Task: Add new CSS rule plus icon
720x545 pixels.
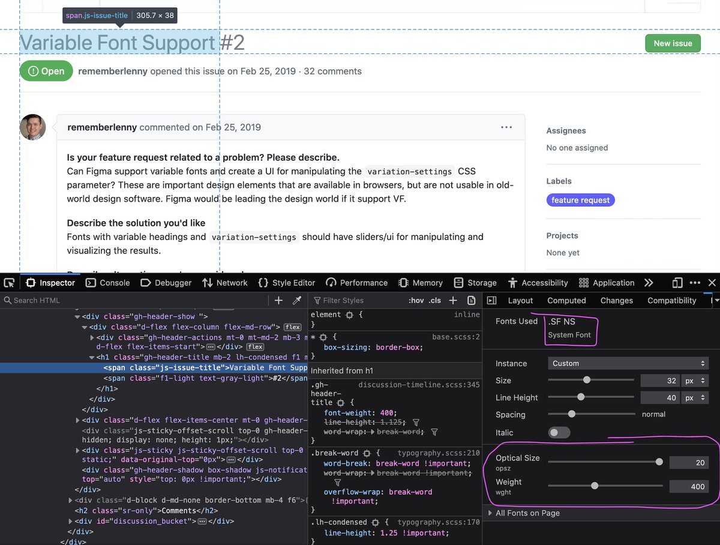Action: point(453,300)
